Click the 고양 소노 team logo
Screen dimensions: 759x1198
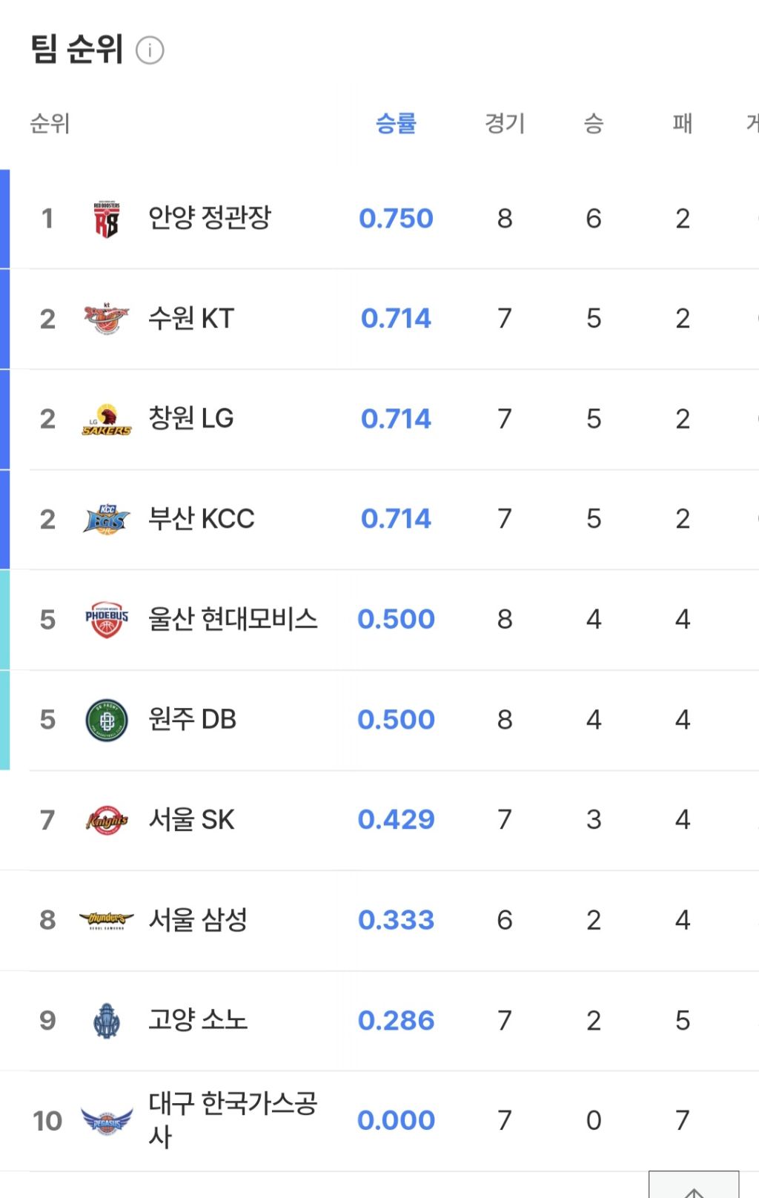(107, 1021)
